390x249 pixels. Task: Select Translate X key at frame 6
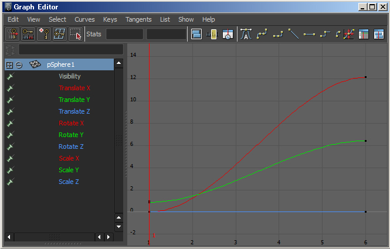tap(365, 77)
